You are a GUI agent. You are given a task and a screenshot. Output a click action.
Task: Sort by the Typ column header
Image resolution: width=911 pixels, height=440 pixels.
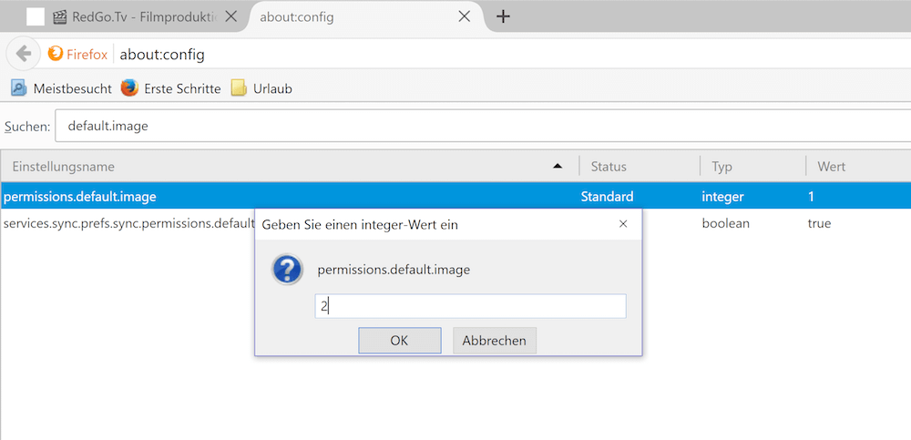click(x=752, y=167)
